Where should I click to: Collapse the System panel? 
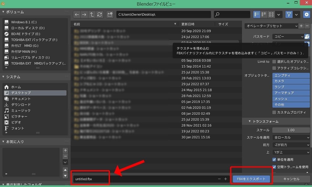click(x=3, y=77)
